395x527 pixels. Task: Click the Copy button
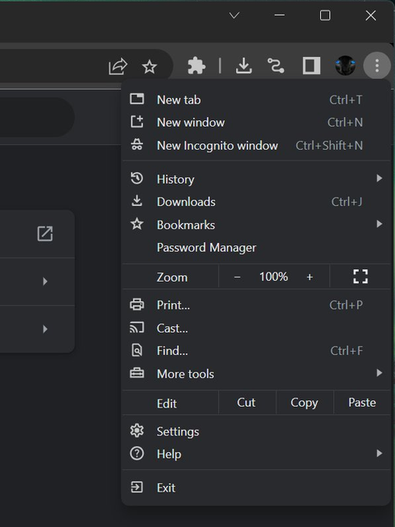tap(304, 403)
